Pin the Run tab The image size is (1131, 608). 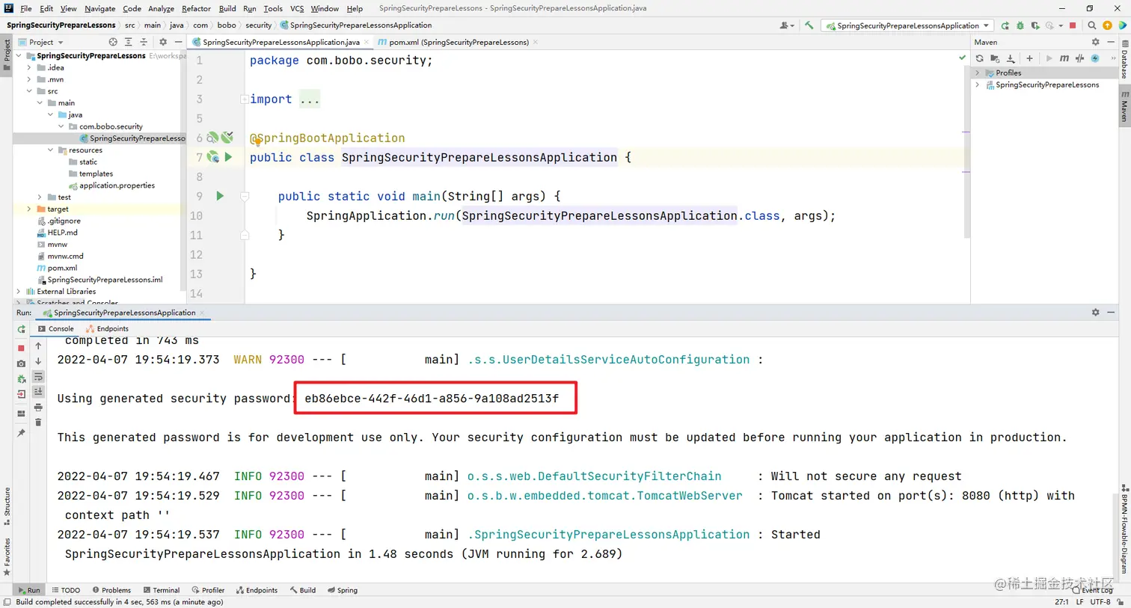(21, 433)
